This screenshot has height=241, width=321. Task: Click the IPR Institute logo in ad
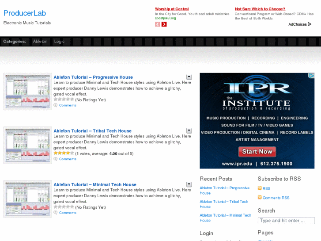(x=257, y=93)
